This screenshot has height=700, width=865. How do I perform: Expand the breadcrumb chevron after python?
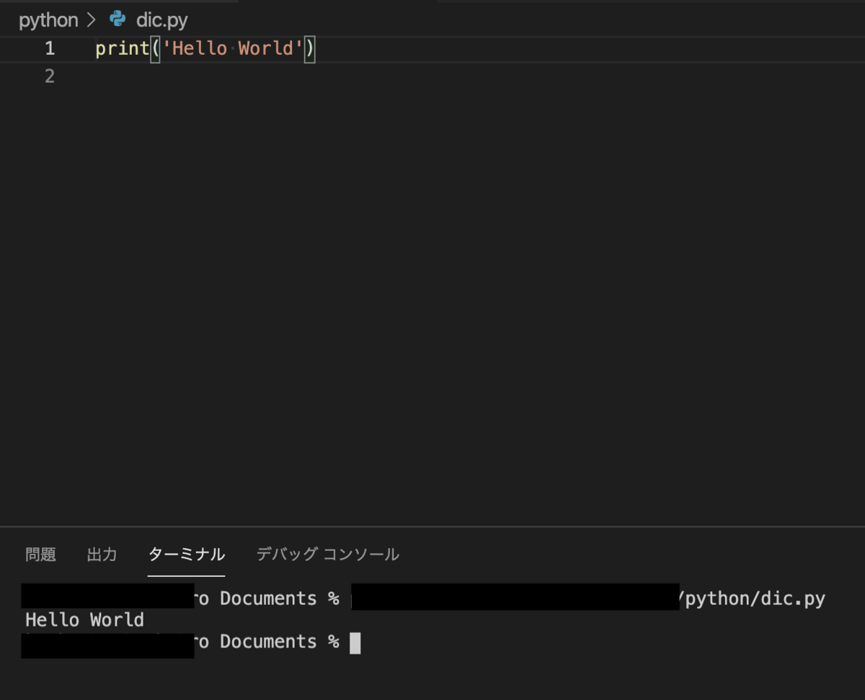(x=92, y=20)
